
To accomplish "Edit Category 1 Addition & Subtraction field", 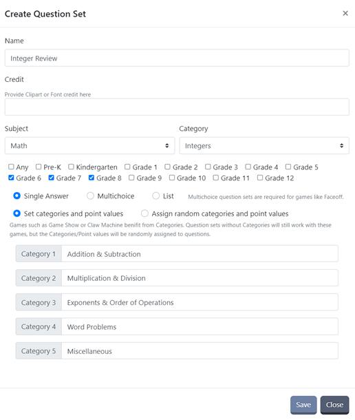I will 200,253.
